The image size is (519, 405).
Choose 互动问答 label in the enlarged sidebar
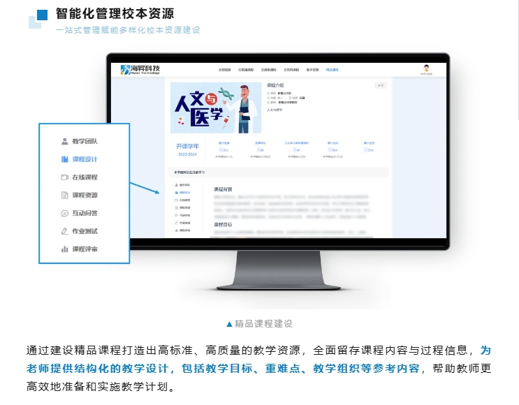pos(85,213)
